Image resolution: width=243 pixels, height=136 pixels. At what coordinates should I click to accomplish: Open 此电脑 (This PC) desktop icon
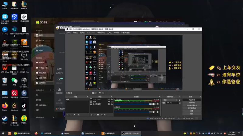[5, 5]
